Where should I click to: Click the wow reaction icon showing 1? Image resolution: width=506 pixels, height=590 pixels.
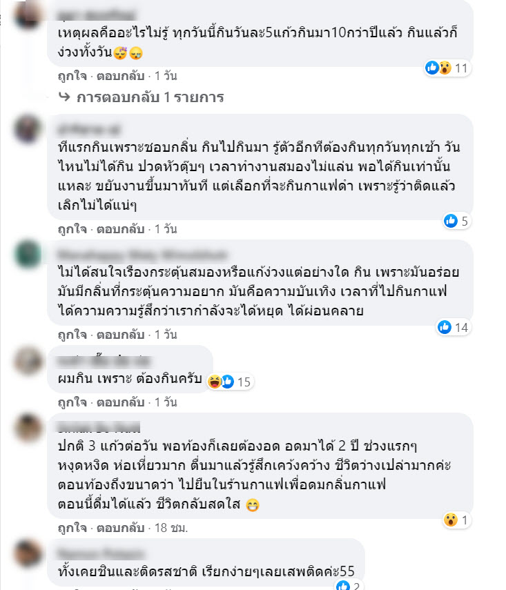[x=456, y=520]
